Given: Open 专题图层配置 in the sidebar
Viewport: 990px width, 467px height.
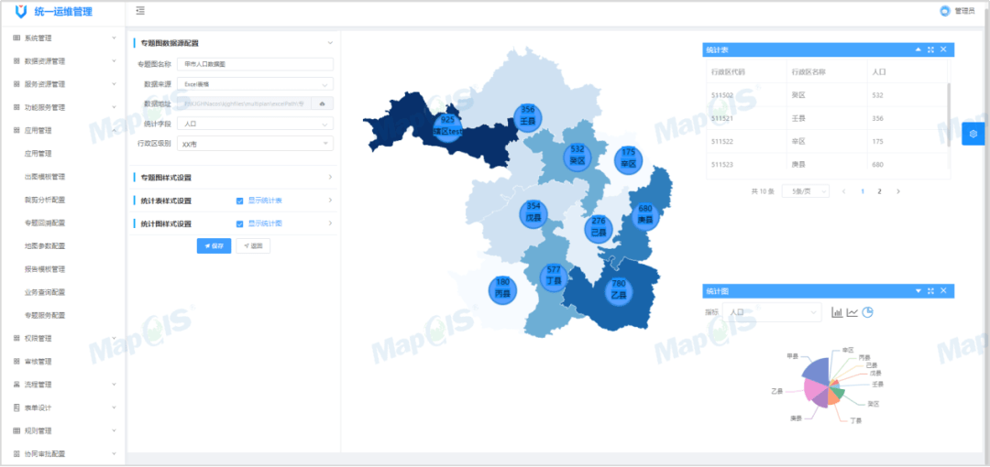Looking at the screenshot, I should tap(45, 223).
